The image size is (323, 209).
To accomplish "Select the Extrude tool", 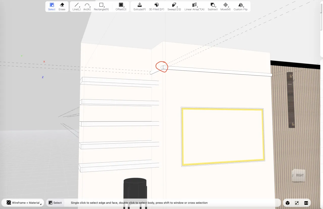I will (140, 7).
